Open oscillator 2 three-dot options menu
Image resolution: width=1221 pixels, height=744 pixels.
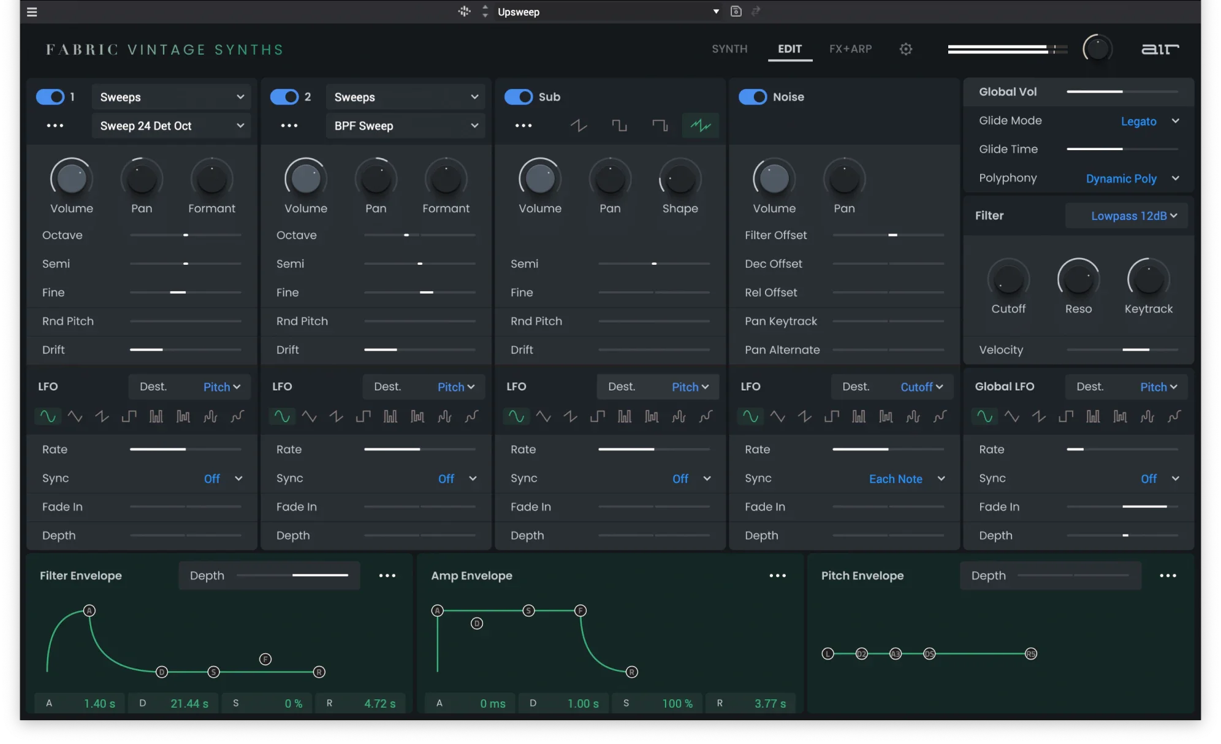289,126
